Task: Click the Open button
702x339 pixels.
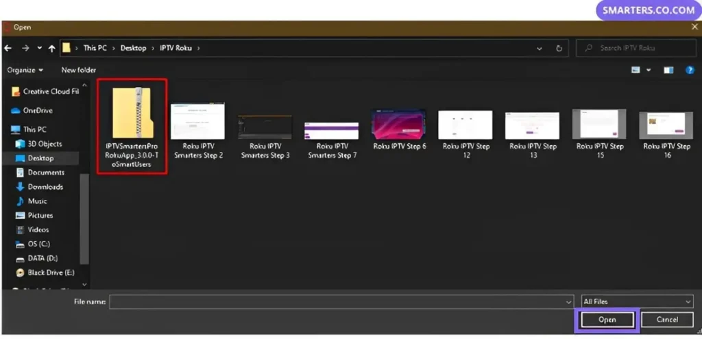Action: 607,320
